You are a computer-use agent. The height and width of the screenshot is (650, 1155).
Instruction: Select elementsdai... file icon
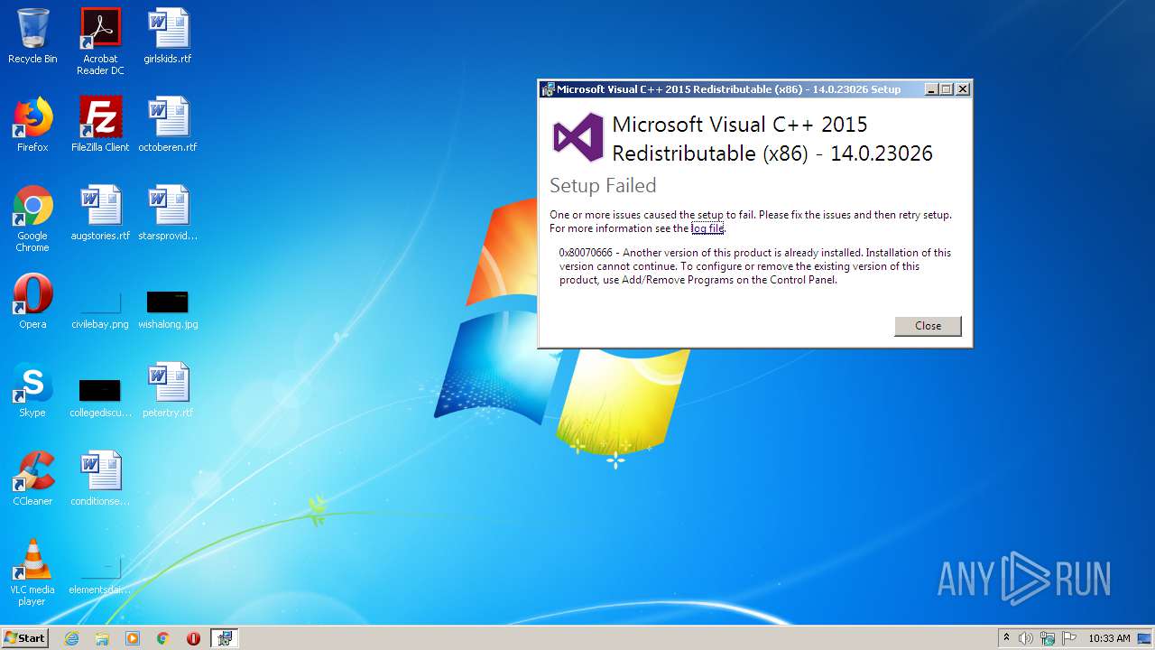(100, 576)
